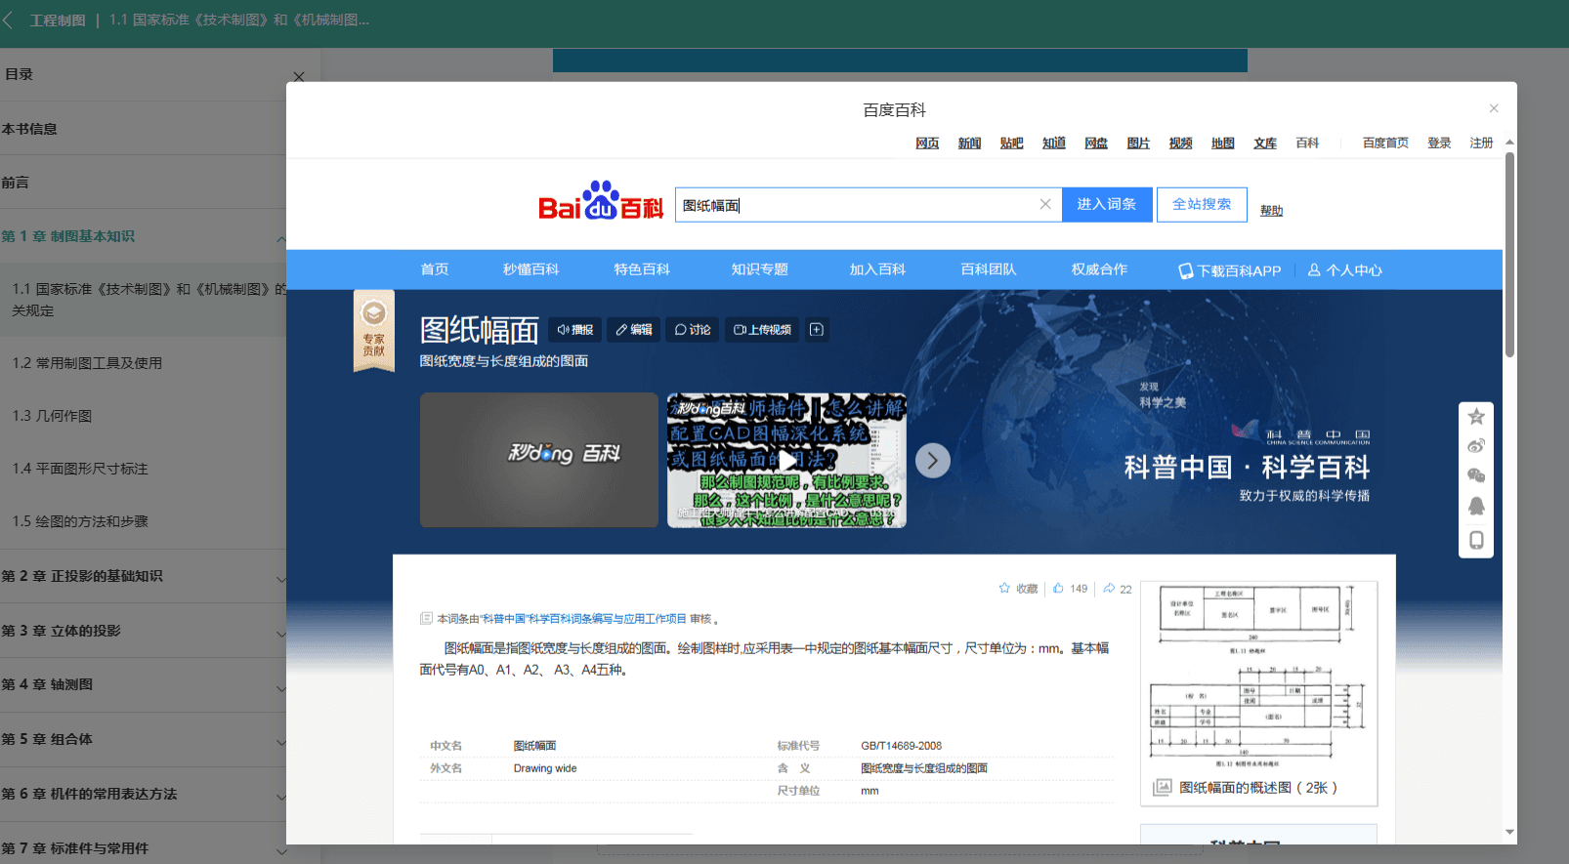Click the 编辑 pencil button

click(634, 330)
